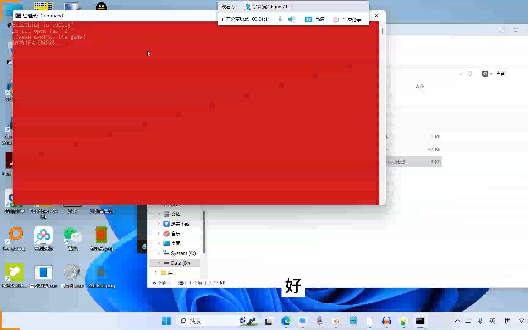The height and width of the screenshot is (330, 528).
Task: Collapse Data (D:) drive in Explorer tree
Action: tap(159, 263)
